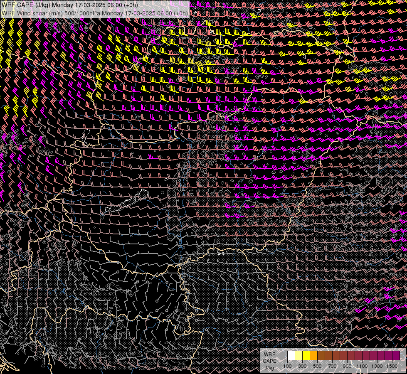Click the 1100 legend label

coord(362,366)
